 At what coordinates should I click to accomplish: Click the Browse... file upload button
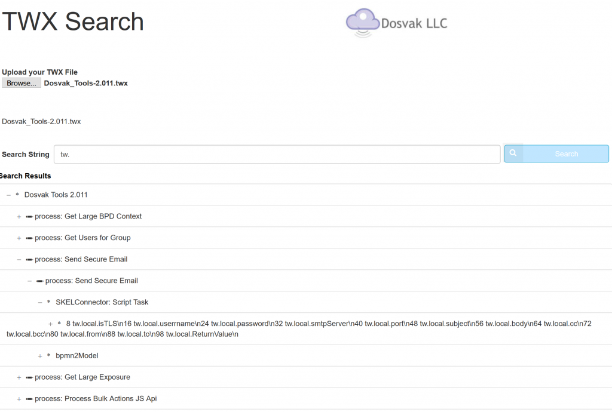[x=22, y=83]
